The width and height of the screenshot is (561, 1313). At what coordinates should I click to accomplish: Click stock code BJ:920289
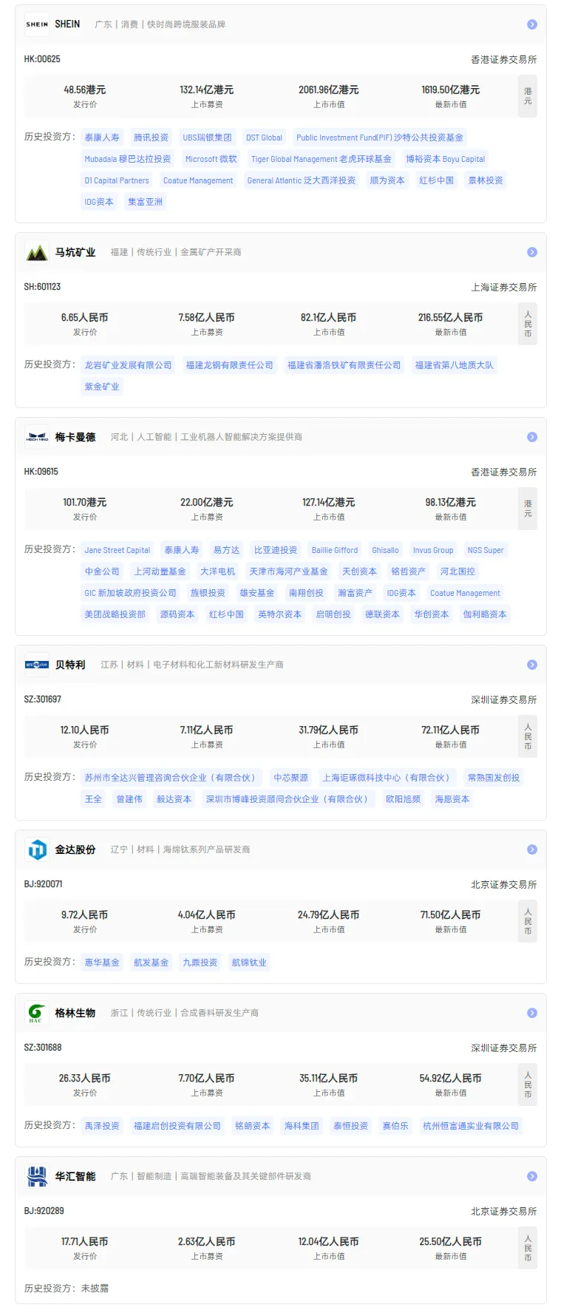pos(44,1211)
